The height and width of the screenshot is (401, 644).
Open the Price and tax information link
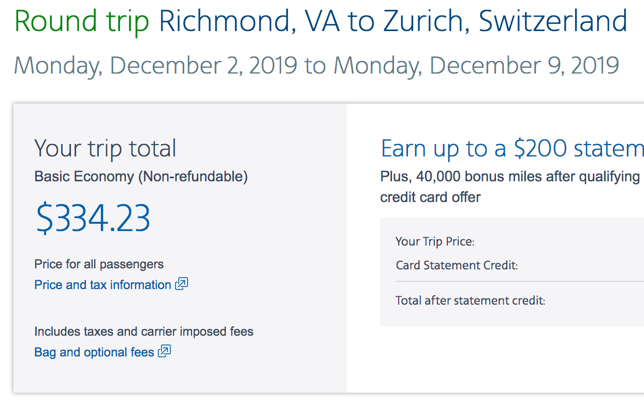[x=103, y=285]
